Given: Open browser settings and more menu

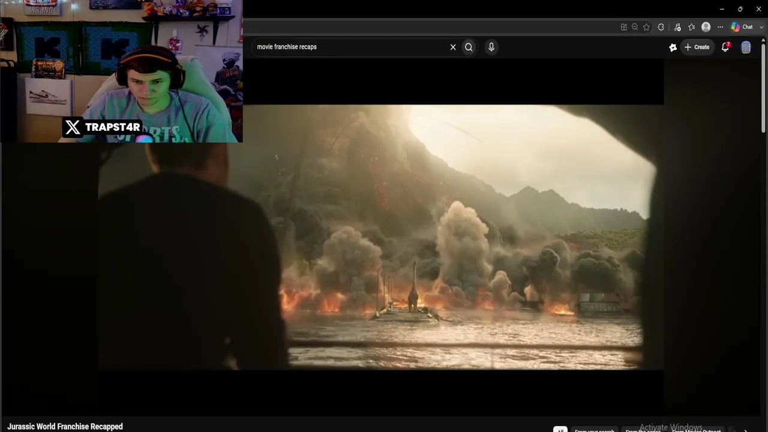Looking at the screenshot, I should pos(720,27).
